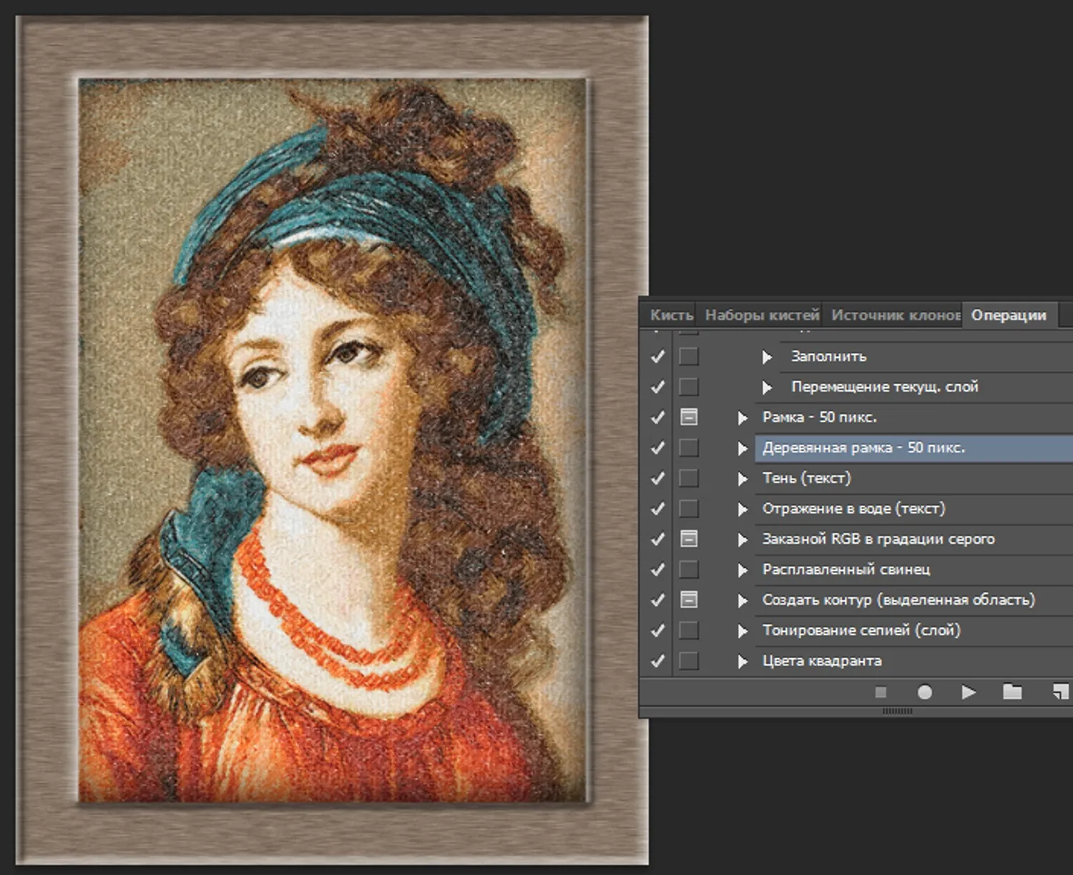Screen dimensions: 1073x875
Task: Enable dialog box for Тонирование сепией (слой)
Action: 688,630
